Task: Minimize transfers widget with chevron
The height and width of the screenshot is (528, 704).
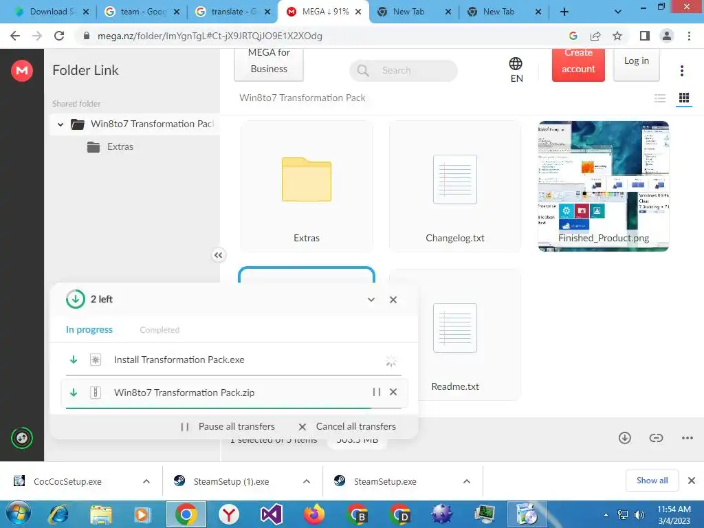Action: click(x=371, y=300)
